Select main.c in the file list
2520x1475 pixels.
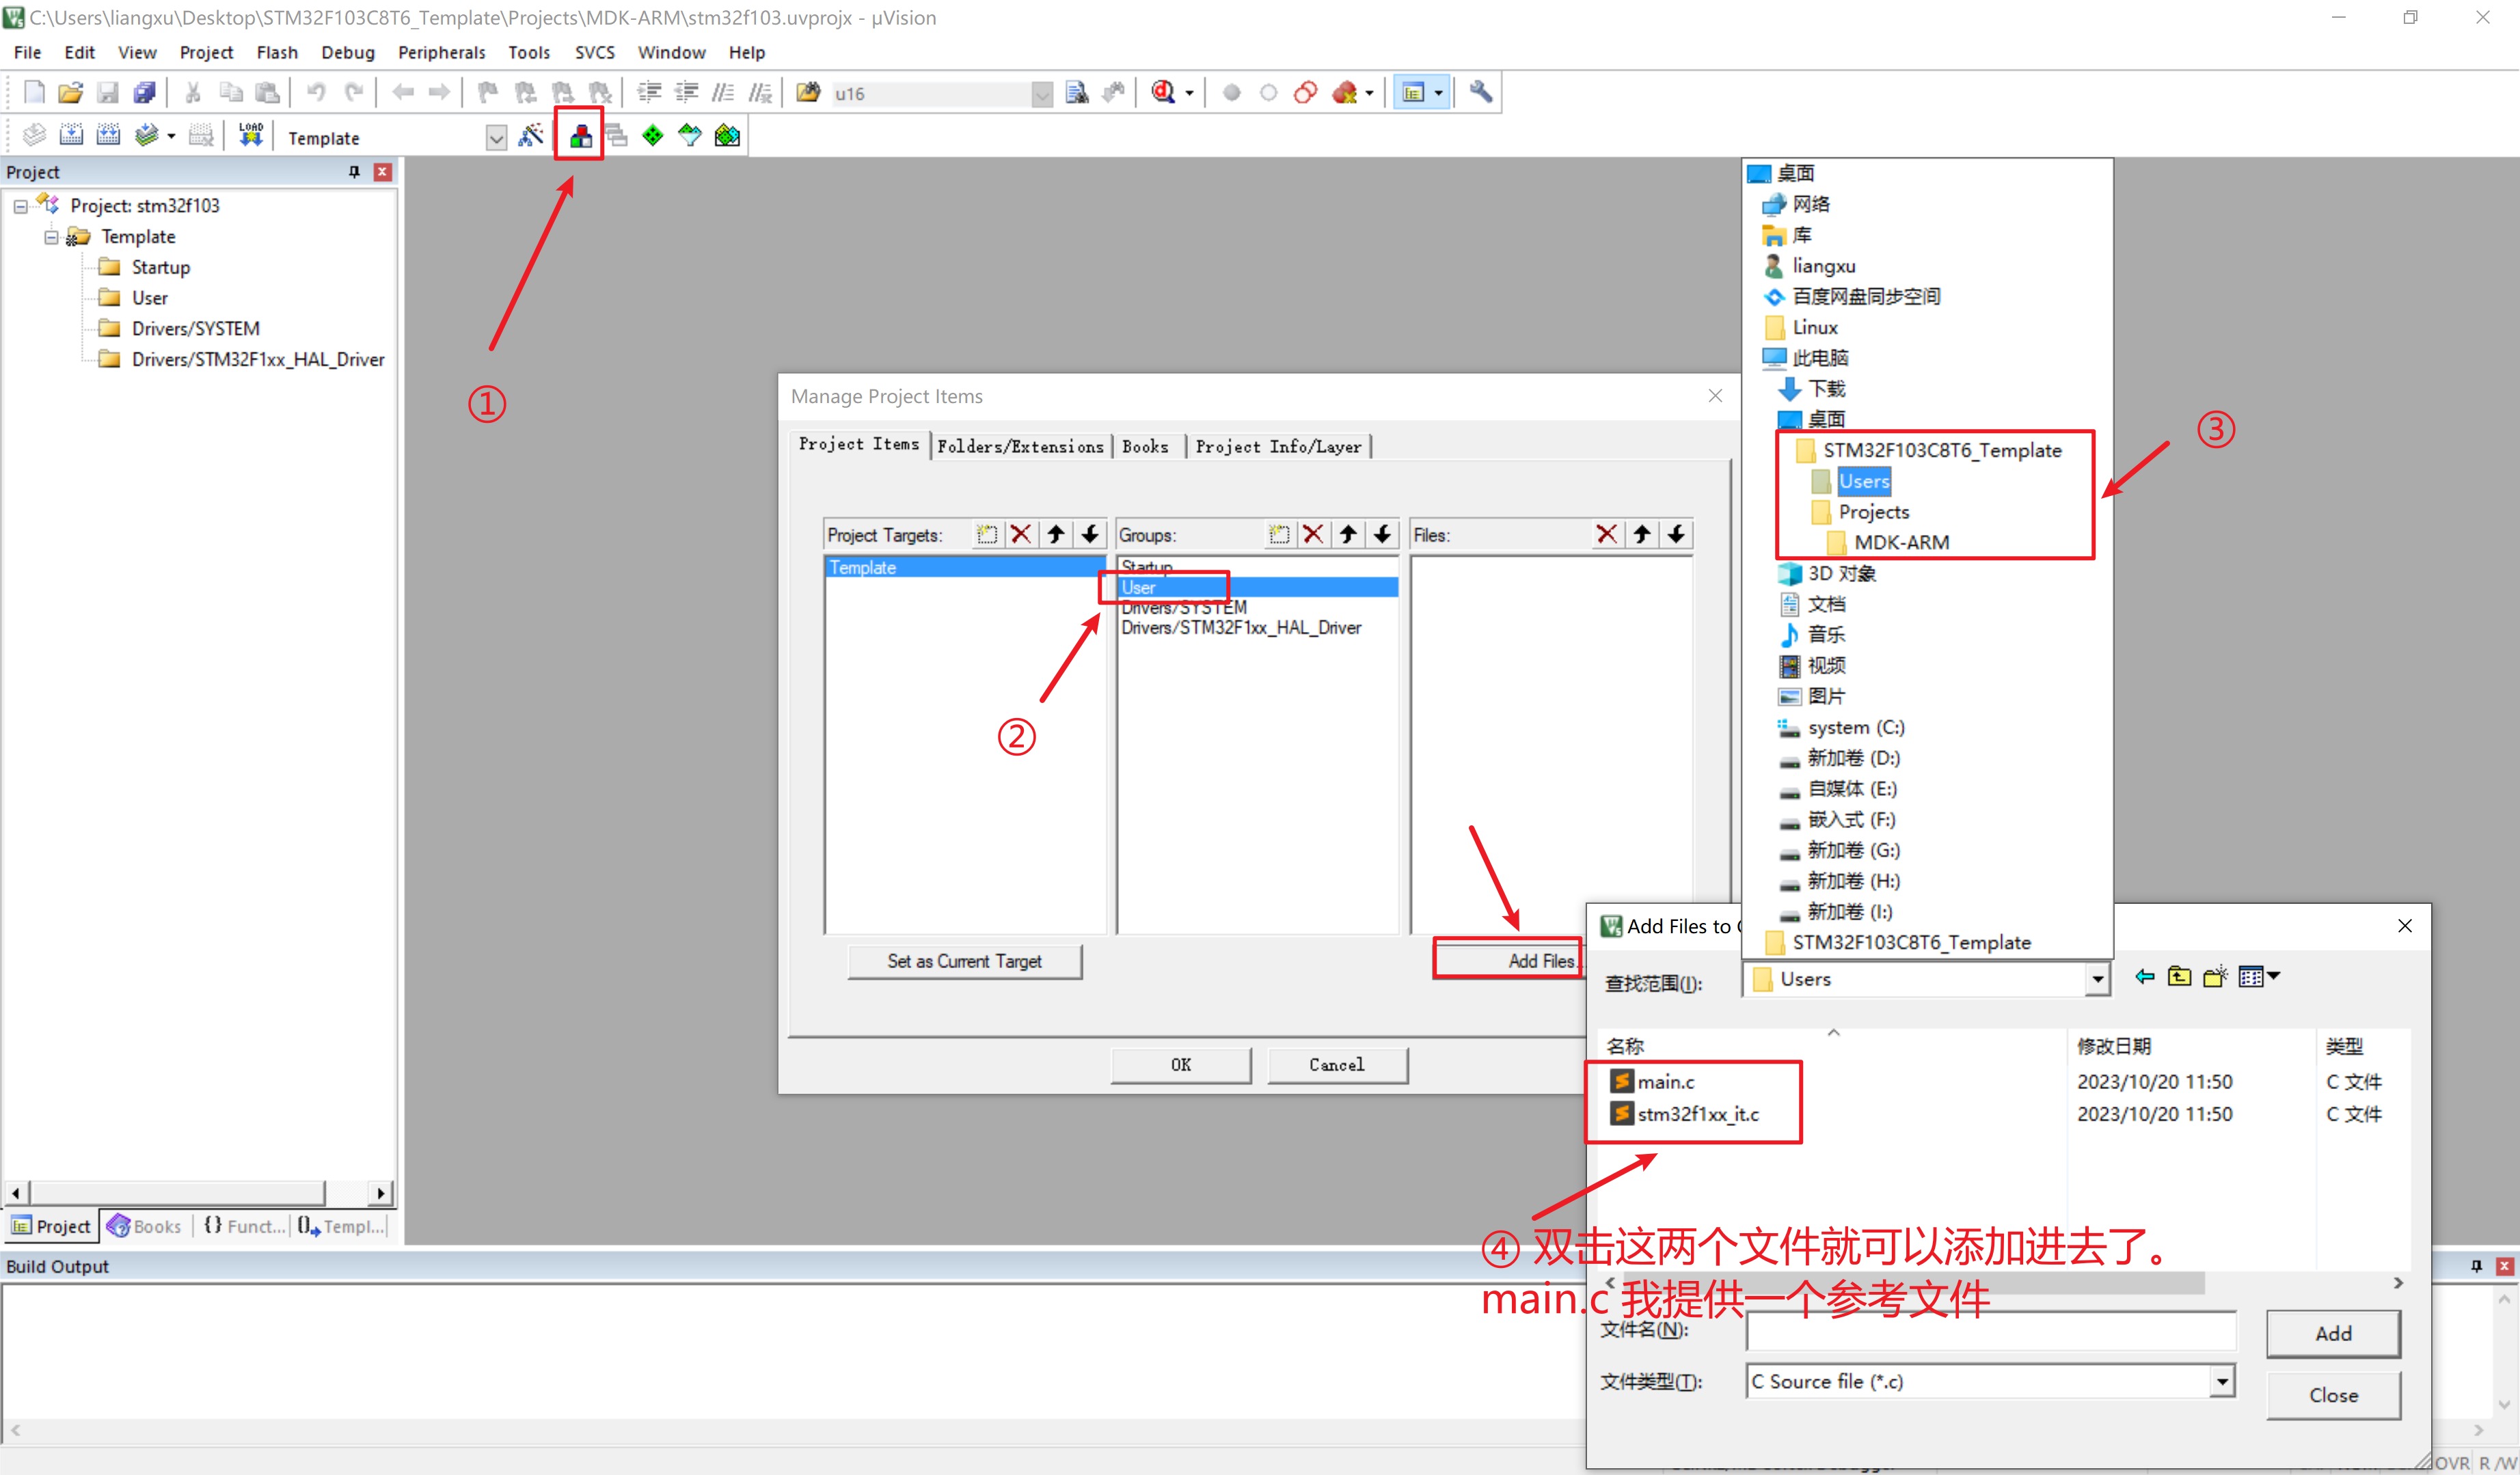click(x=1652, y=1081)
